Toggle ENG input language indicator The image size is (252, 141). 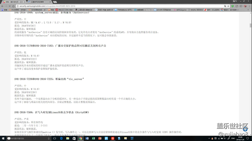coord(233,138)
